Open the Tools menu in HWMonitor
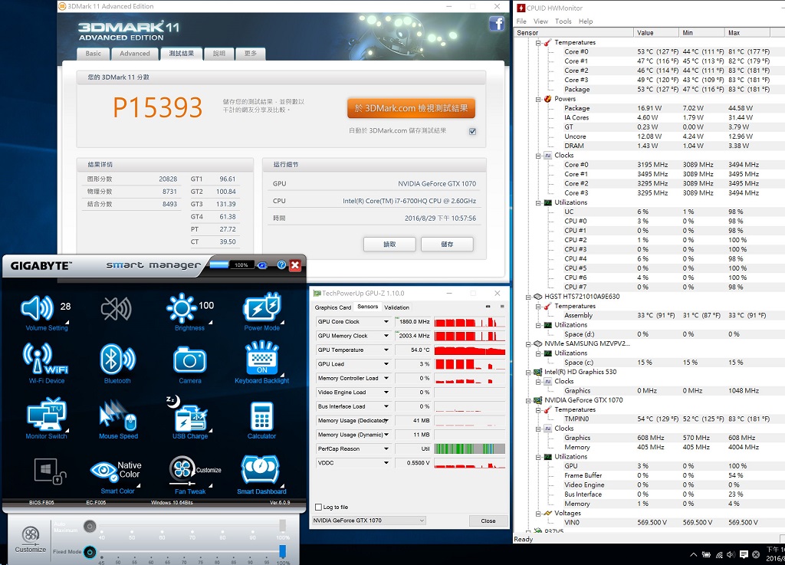The height and width of the screenshot is (565, 785). click(563, 21)
